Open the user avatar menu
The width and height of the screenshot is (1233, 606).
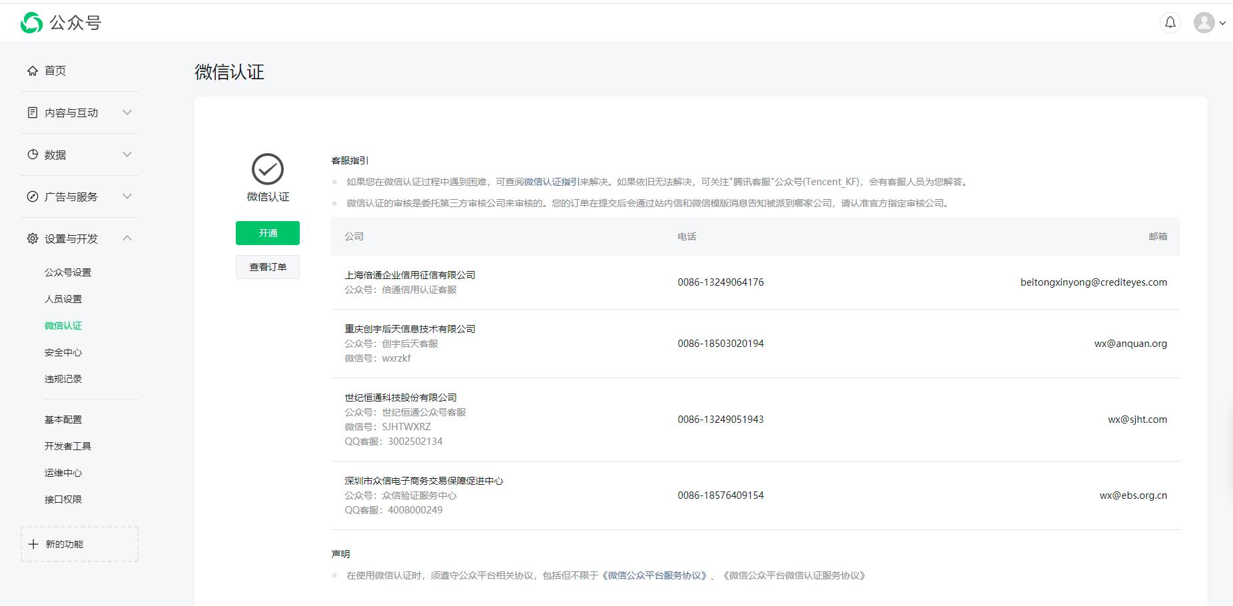(1204, 23)
